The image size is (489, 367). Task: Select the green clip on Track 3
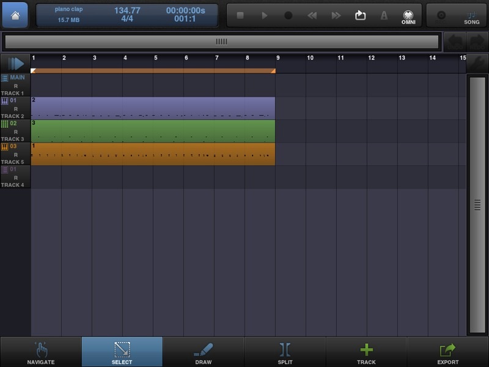click(x=153, y=131)
